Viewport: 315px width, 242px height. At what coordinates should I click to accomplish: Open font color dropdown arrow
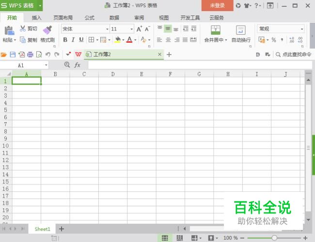(x=135, y=40)
